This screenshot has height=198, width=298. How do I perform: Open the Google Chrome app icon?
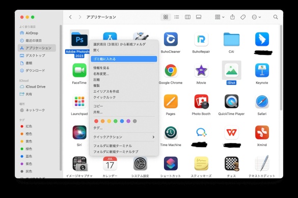tap(171, 70)
